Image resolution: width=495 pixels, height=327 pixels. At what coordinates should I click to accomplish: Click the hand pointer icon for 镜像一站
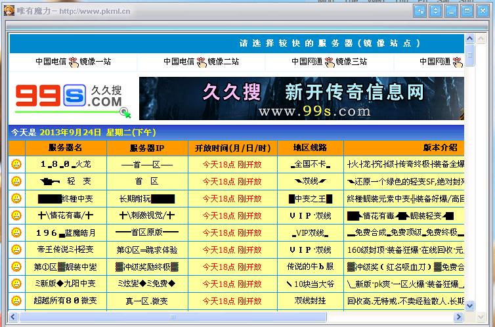[73, 62]
